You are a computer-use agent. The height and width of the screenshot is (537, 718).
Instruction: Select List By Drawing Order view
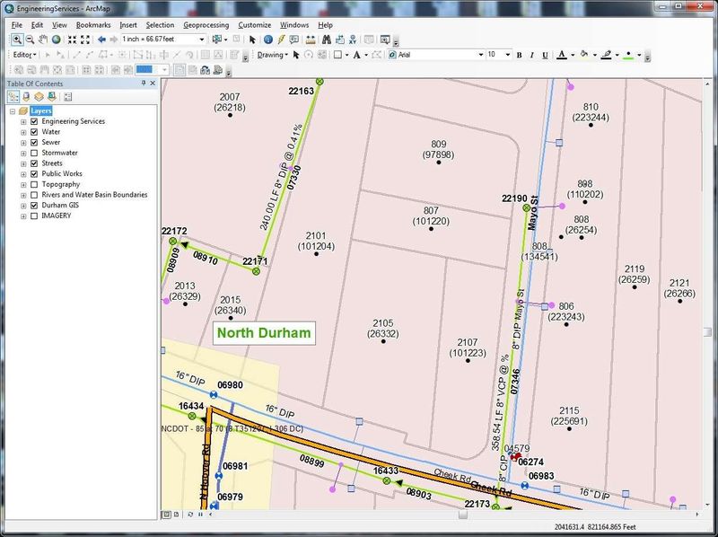(13, 97)
